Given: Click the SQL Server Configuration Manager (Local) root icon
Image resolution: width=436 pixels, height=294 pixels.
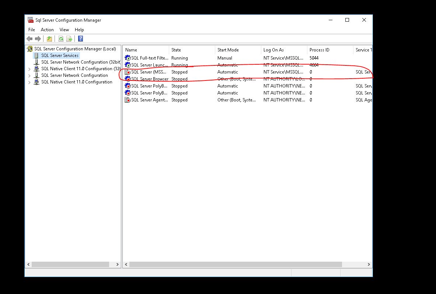Looking at the screenshot, I should (30, 49).
